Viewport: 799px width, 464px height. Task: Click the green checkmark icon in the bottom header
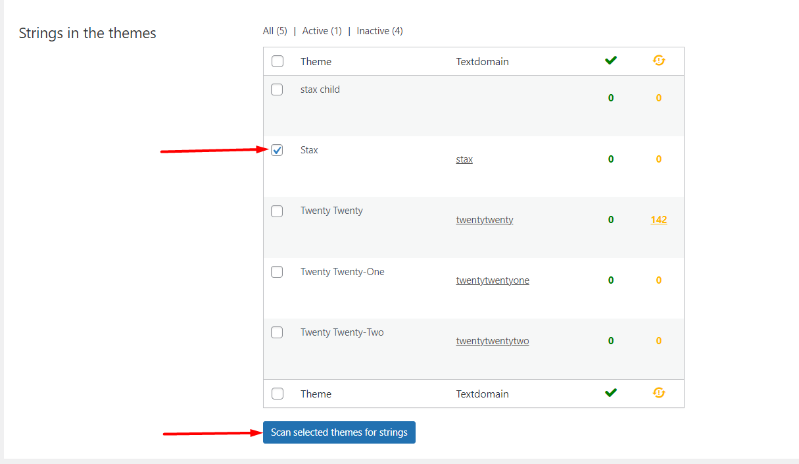coord(610,393)
